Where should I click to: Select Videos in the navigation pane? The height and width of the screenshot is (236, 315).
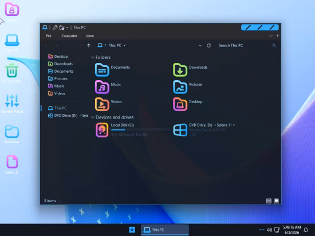click(x=57, y=93)
